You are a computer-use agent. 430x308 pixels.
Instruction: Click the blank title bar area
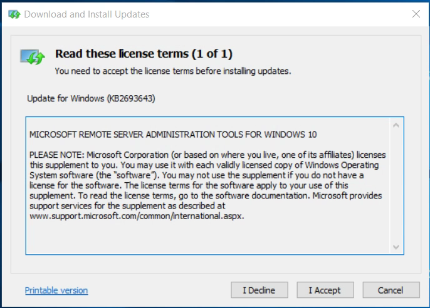click(x=278, y=14)
